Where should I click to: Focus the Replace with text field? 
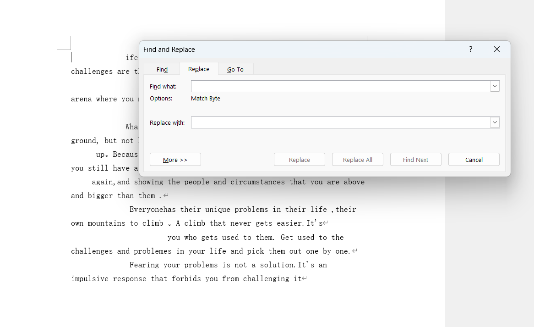pyautogui.click(x=340, y=122)
